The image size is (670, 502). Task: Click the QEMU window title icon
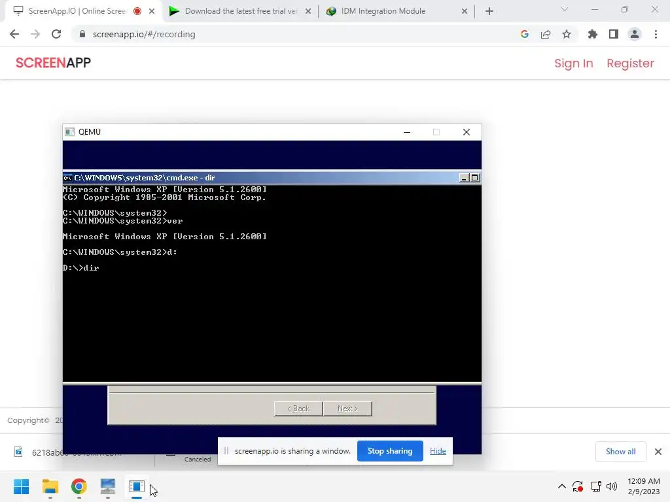click(x=69, y=132)
